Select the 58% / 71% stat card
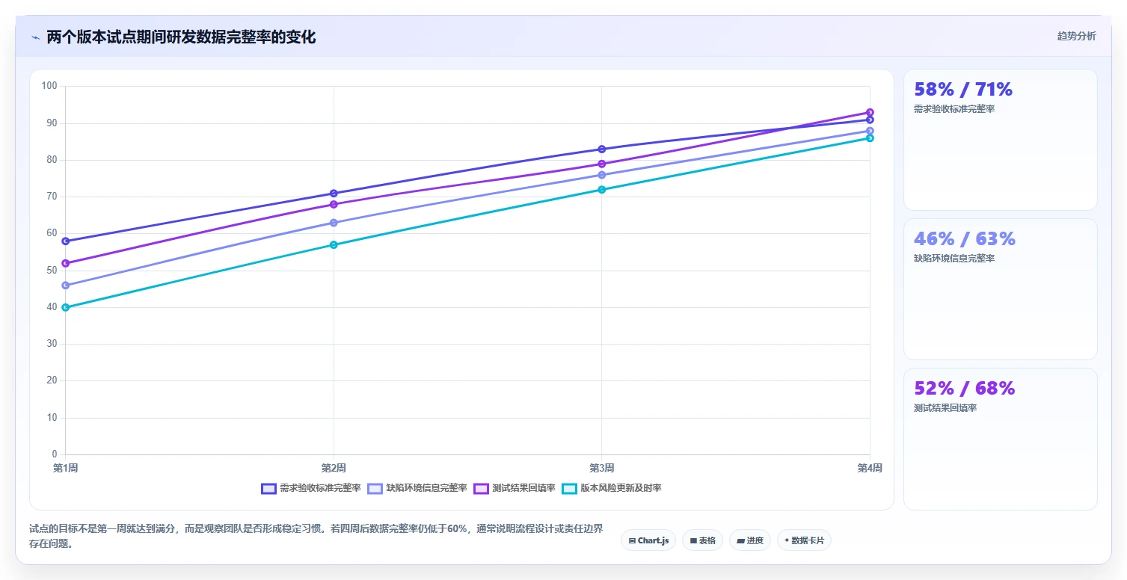 click(1001, 140)
